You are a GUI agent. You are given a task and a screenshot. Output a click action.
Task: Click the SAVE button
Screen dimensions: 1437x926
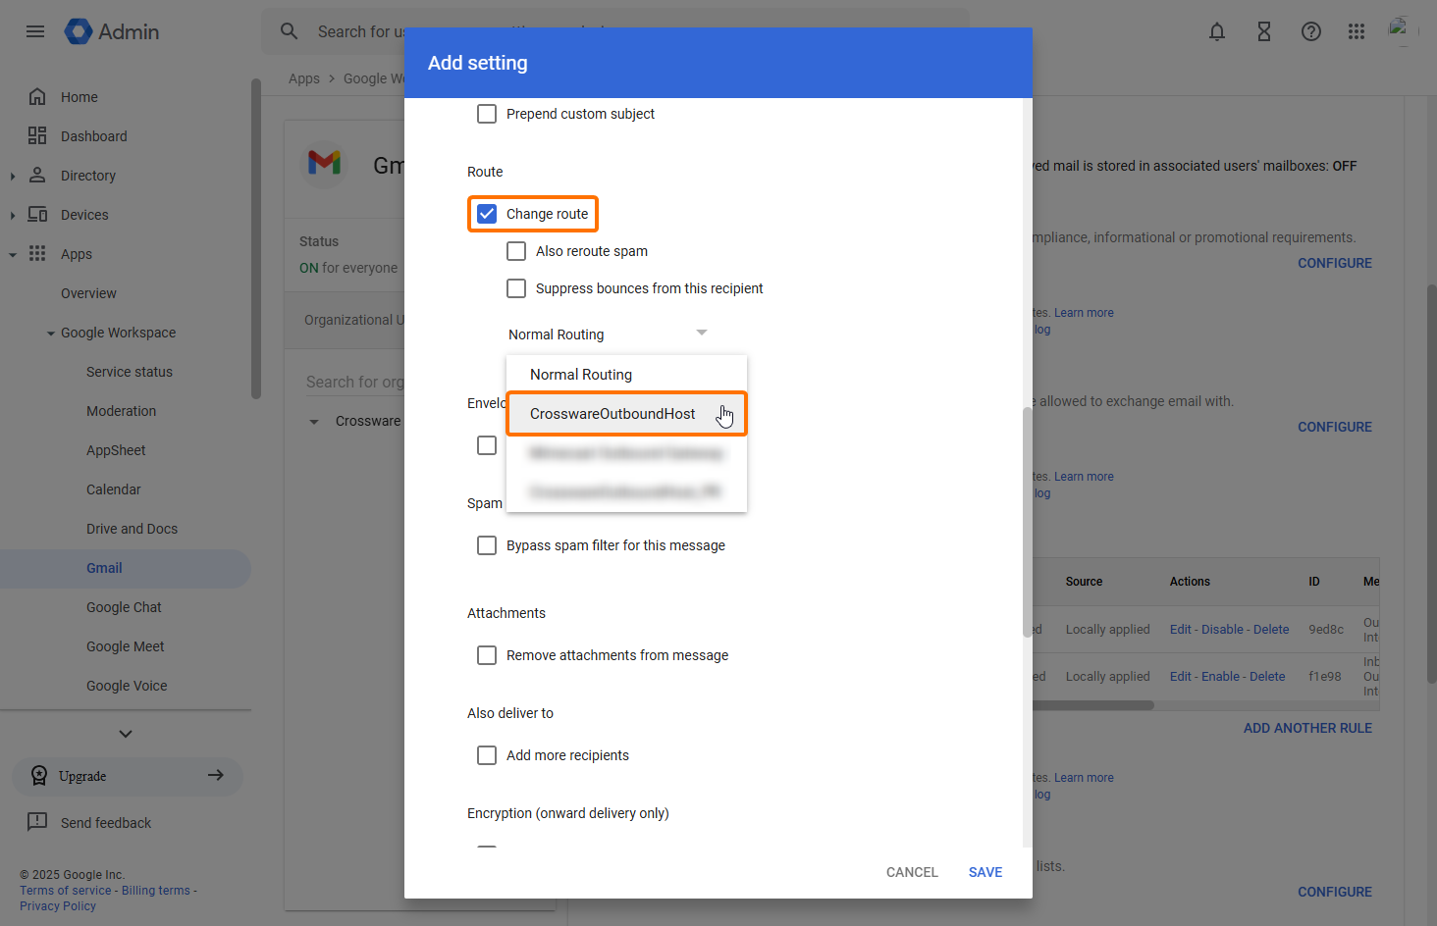point(985,872)
